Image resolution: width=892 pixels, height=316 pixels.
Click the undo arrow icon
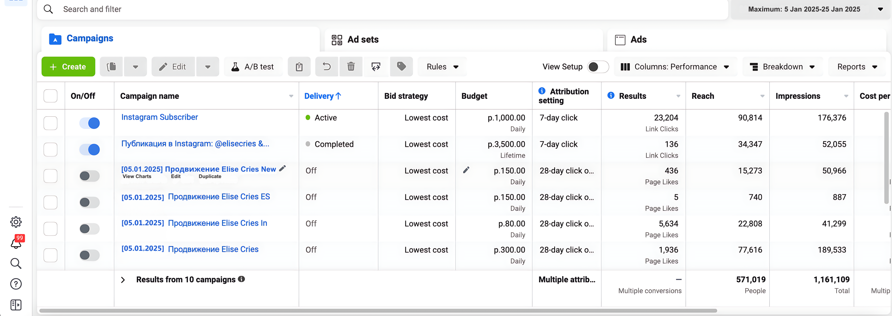click(327, 67)
